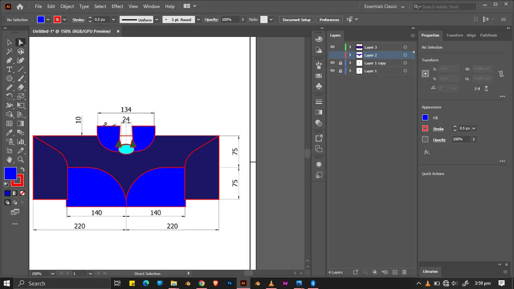Open the Color panel palette icon
Viewport: 514px width, 289px height.
pyautogui.click(x=319, y=39)
